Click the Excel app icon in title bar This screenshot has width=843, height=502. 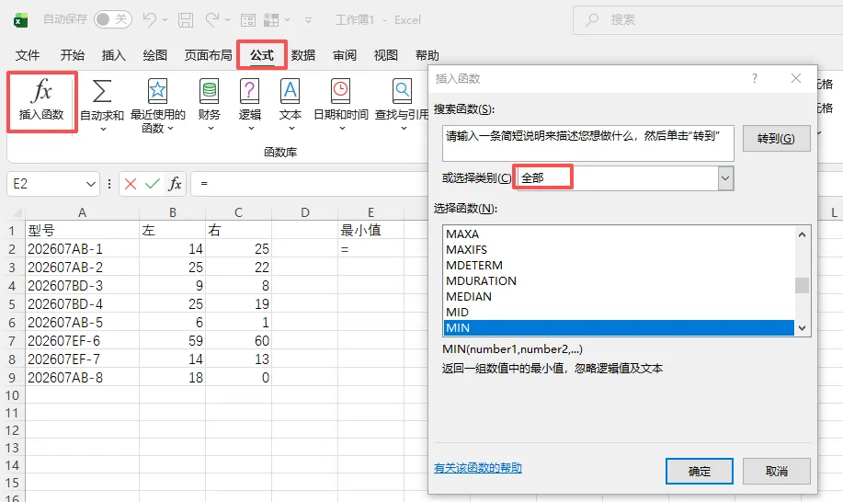click(x=20, y=20)
